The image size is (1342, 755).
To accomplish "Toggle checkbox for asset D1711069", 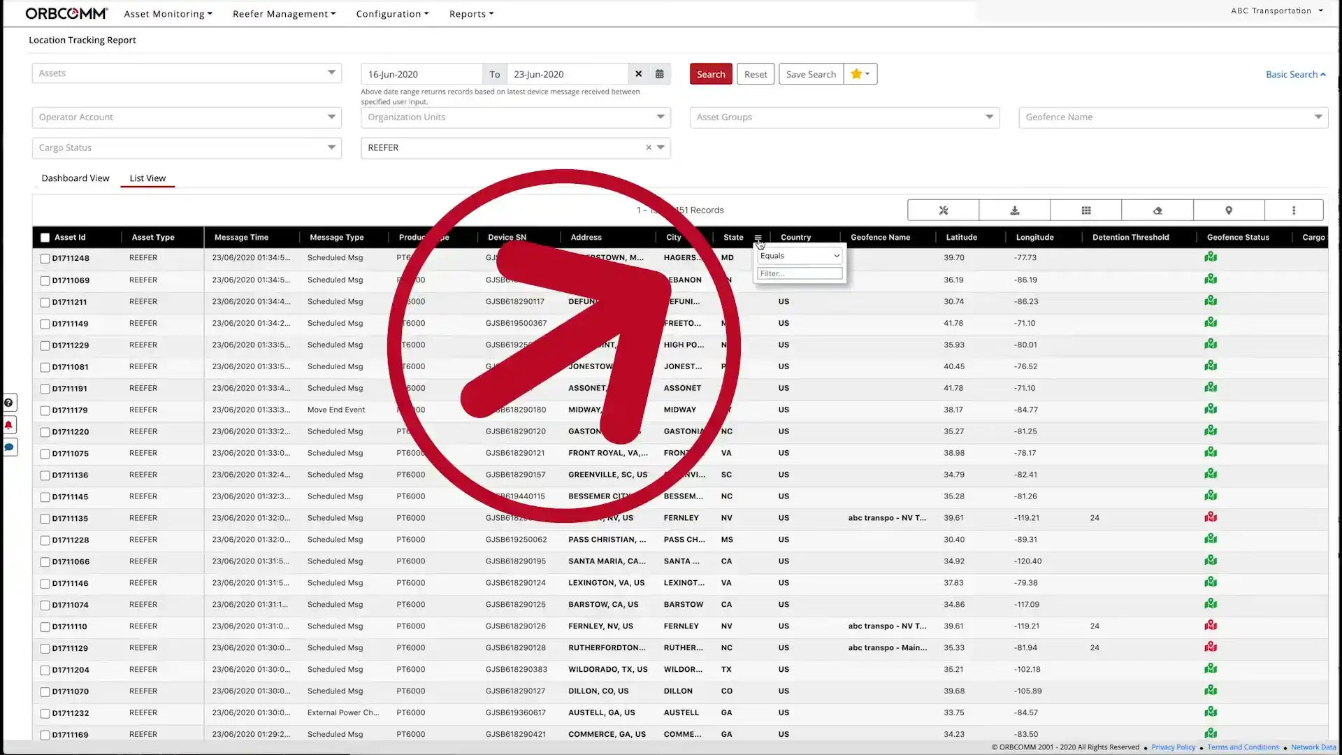I will 44,280.
